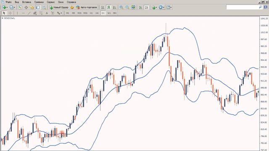
Task: Select the MN timeframe button
Action: (115, 13)
